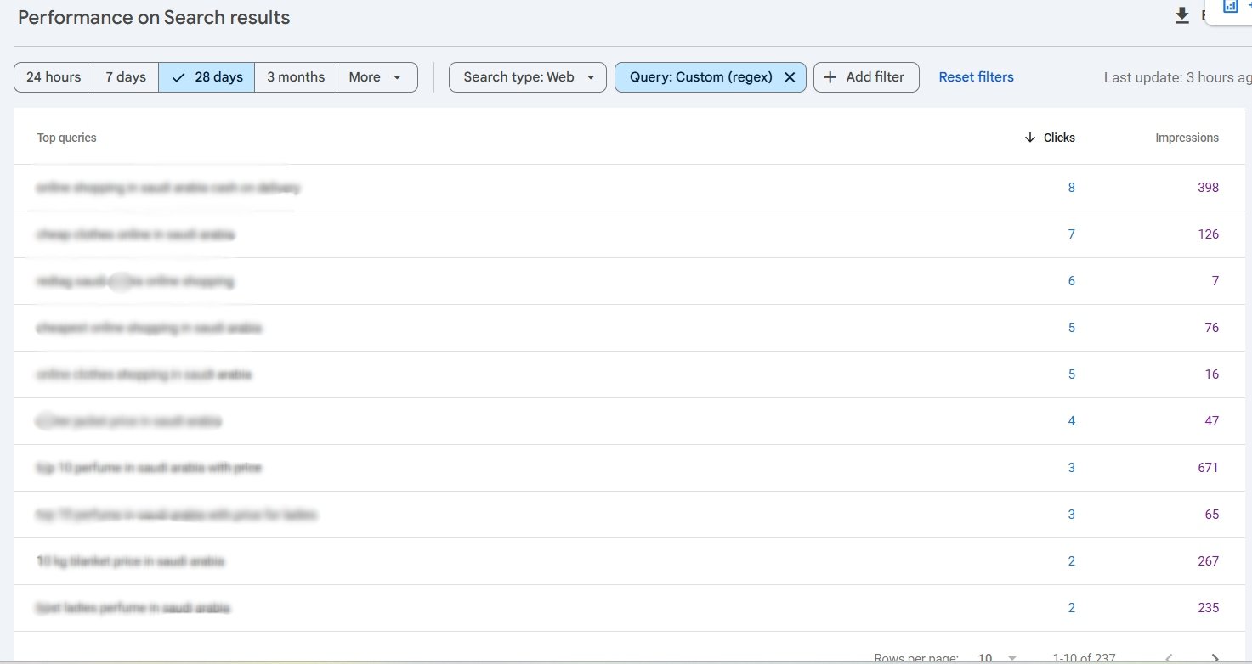Open the query row with 398 impressions
The image size is (1252, 664).
point(168,188)
